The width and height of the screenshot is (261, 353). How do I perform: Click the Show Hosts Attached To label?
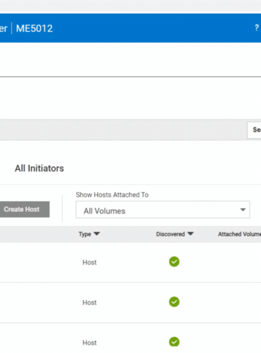coord(112,195)
